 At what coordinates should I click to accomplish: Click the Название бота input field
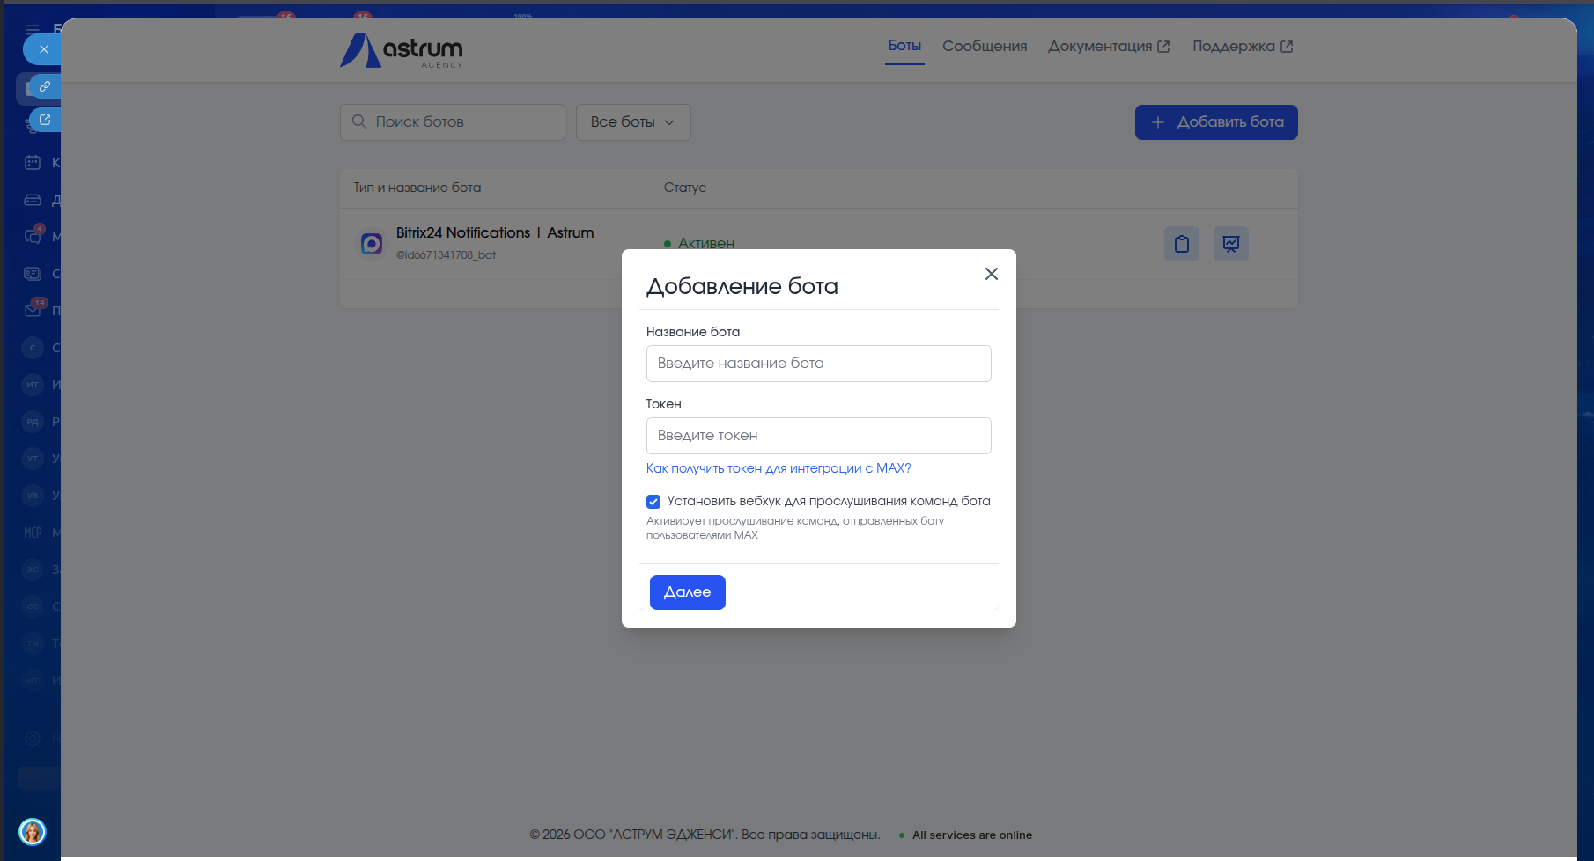pos(819,364)
